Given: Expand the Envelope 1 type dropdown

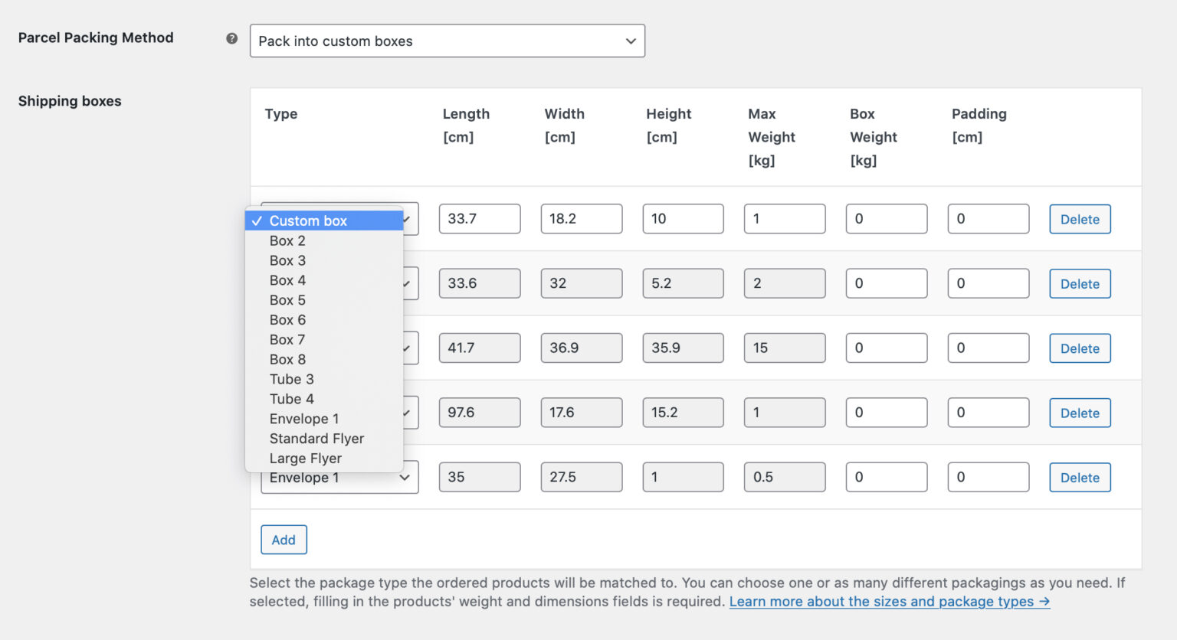Looking at the screenshot, I should [x=339, y=477].
